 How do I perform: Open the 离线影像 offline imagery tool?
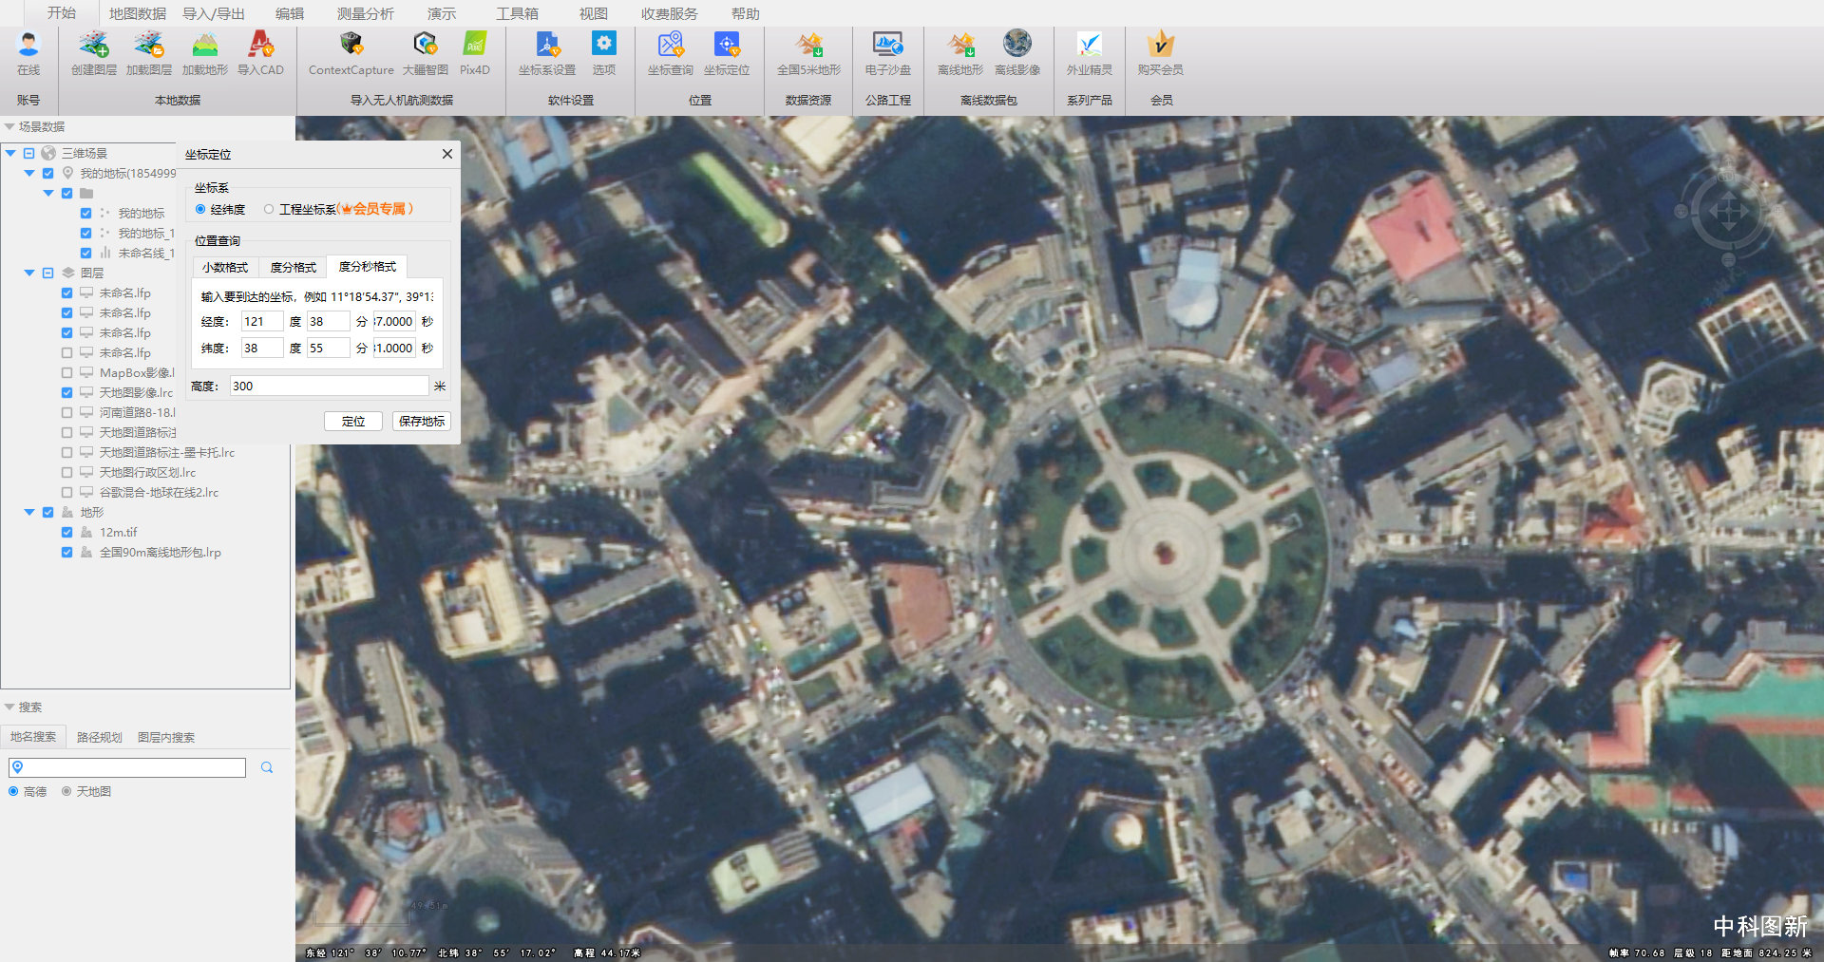(x=1016, y=52)
